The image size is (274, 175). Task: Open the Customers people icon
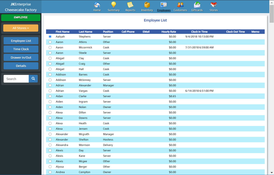[180, 5]
